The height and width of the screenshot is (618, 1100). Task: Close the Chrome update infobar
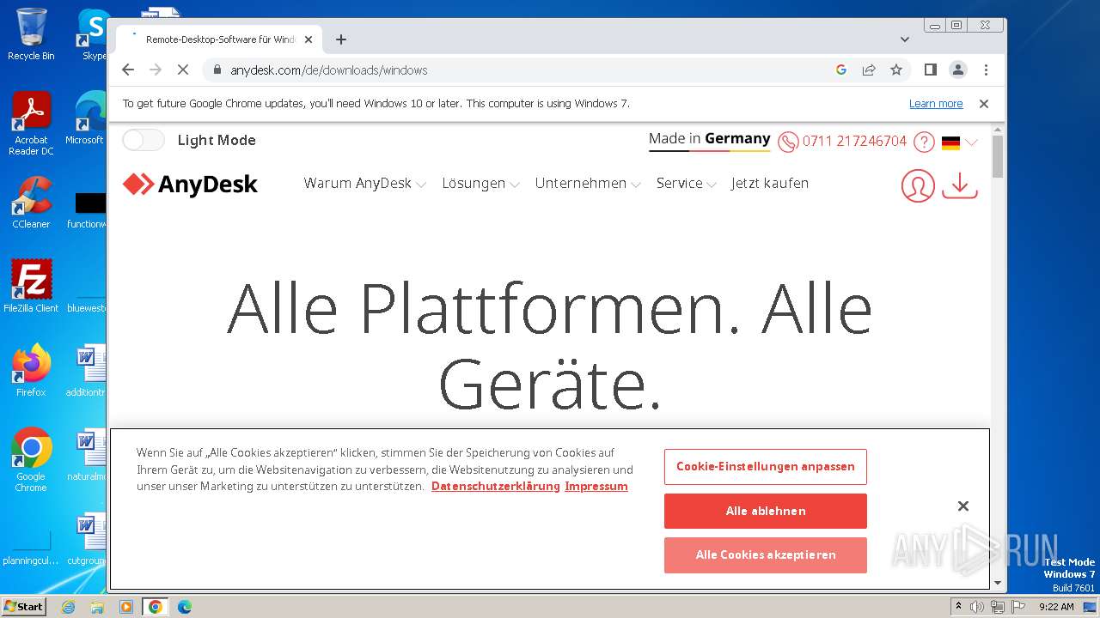click(984, 104)
